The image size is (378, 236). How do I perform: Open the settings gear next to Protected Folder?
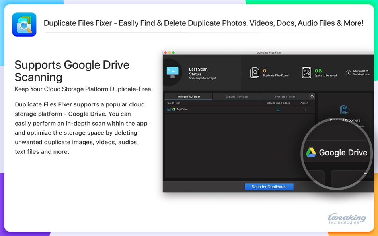tap(312, 96)
